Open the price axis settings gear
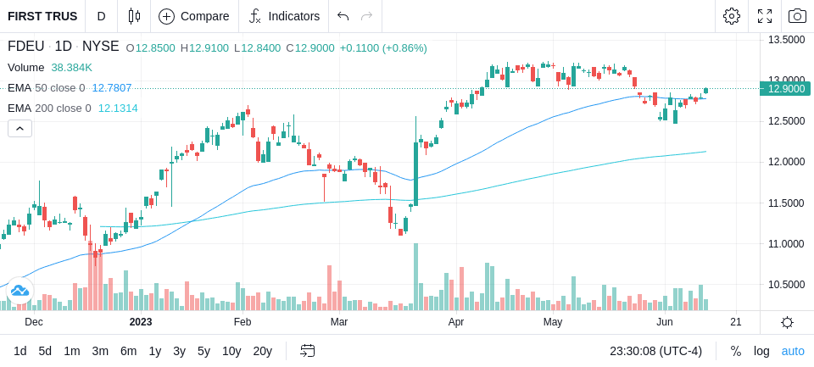814x367 pixels. [x=787, y=322]
